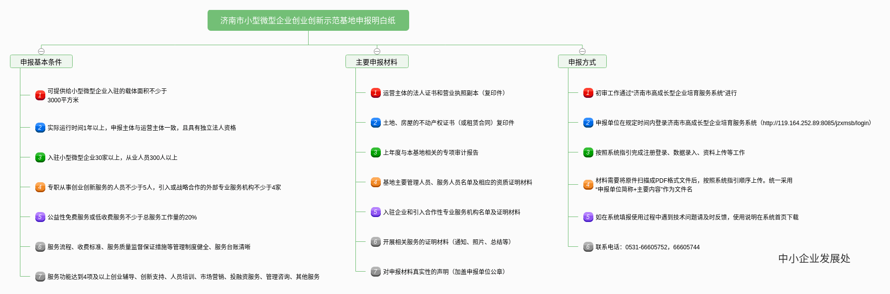Select the 主要申报材料 topic node

coord(377,62)
